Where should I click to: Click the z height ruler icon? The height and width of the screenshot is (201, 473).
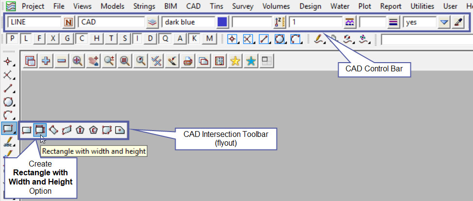coord(279,22)
